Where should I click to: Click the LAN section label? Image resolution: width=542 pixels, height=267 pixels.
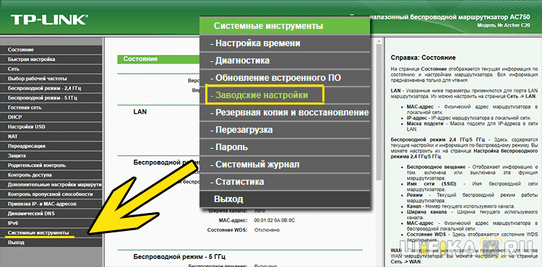(x=140, y=112)
